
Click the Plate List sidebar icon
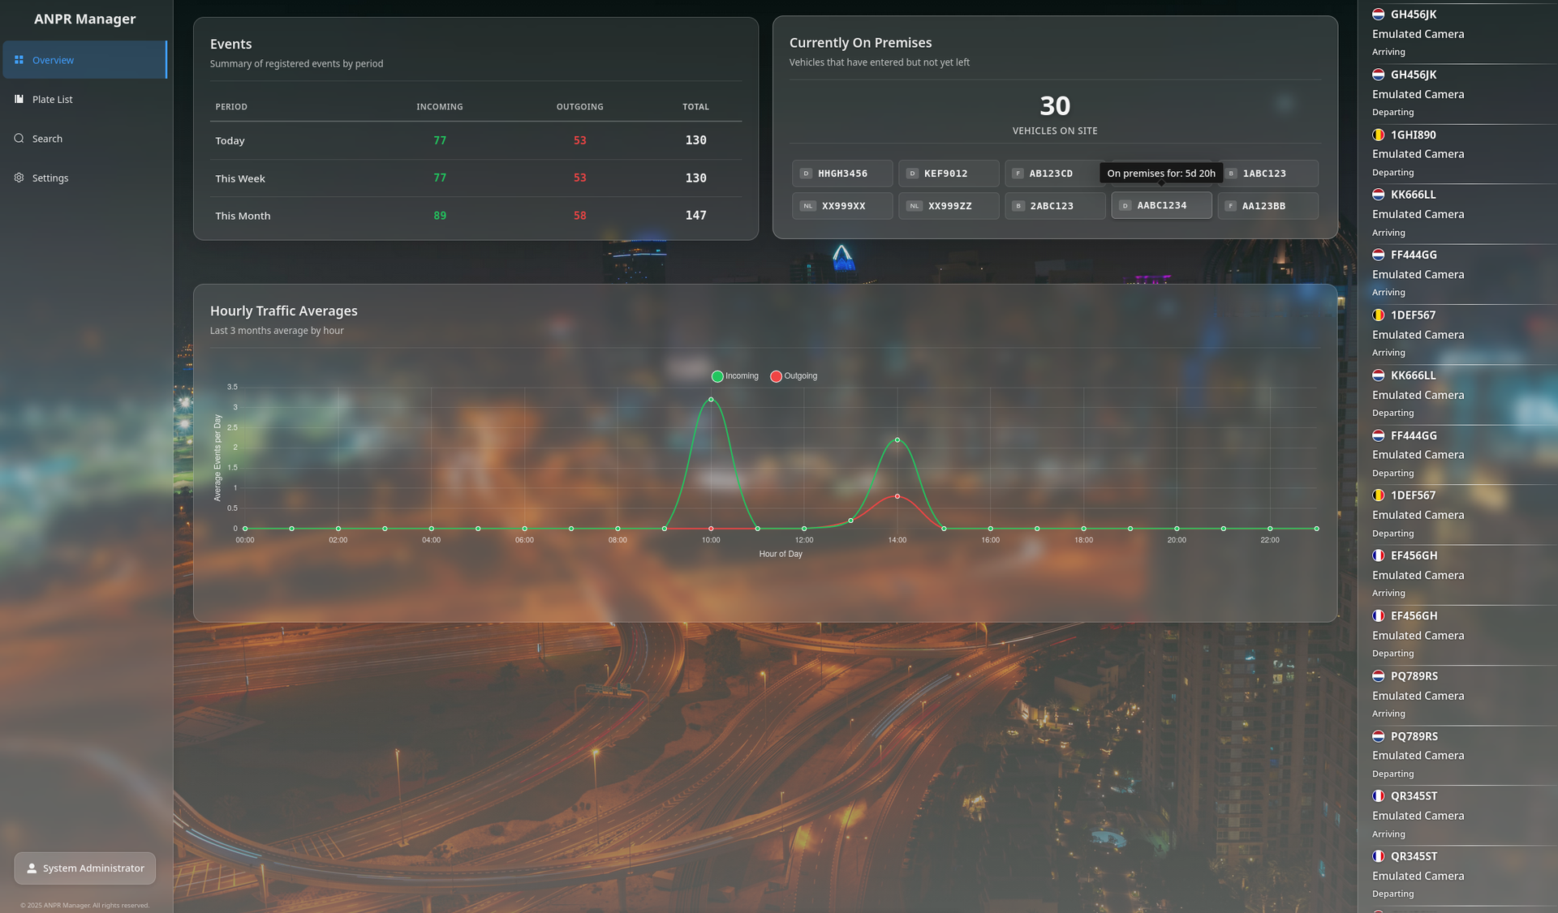pyautogui.click(x=19, y=99)
